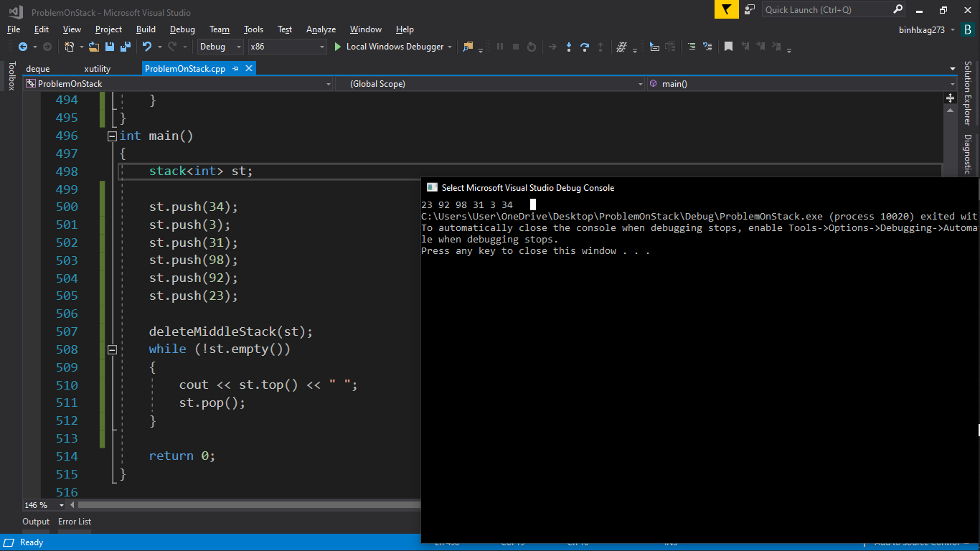Toggle a bookmark using the bookmark icon

[x=728, y=47]
